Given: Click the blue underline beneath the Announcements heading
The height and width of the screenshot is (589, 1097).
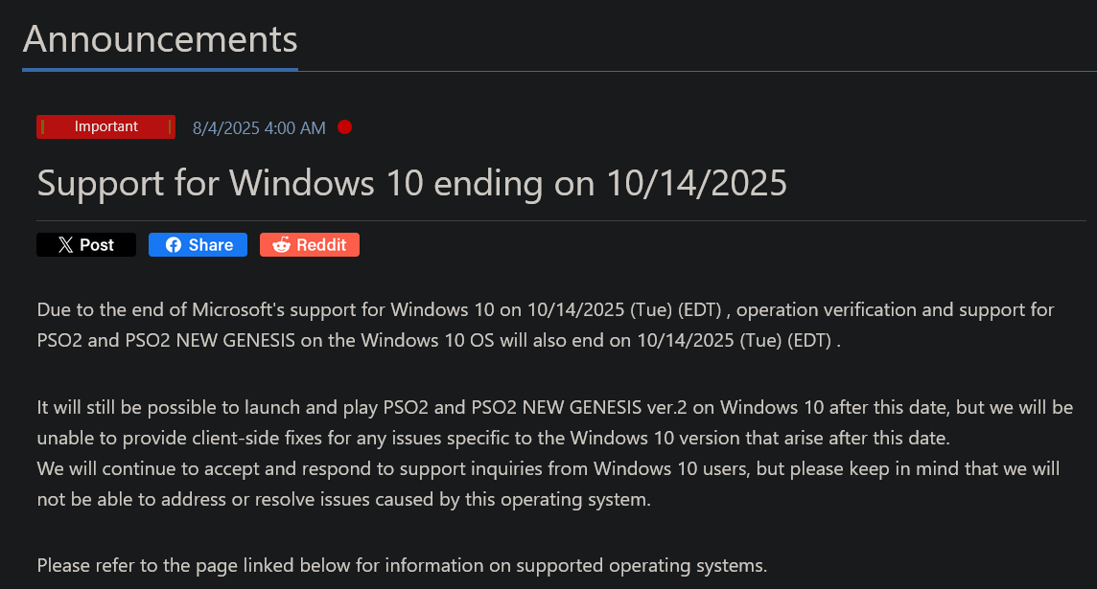Looking at the screenshot, I should click(160, 69).
